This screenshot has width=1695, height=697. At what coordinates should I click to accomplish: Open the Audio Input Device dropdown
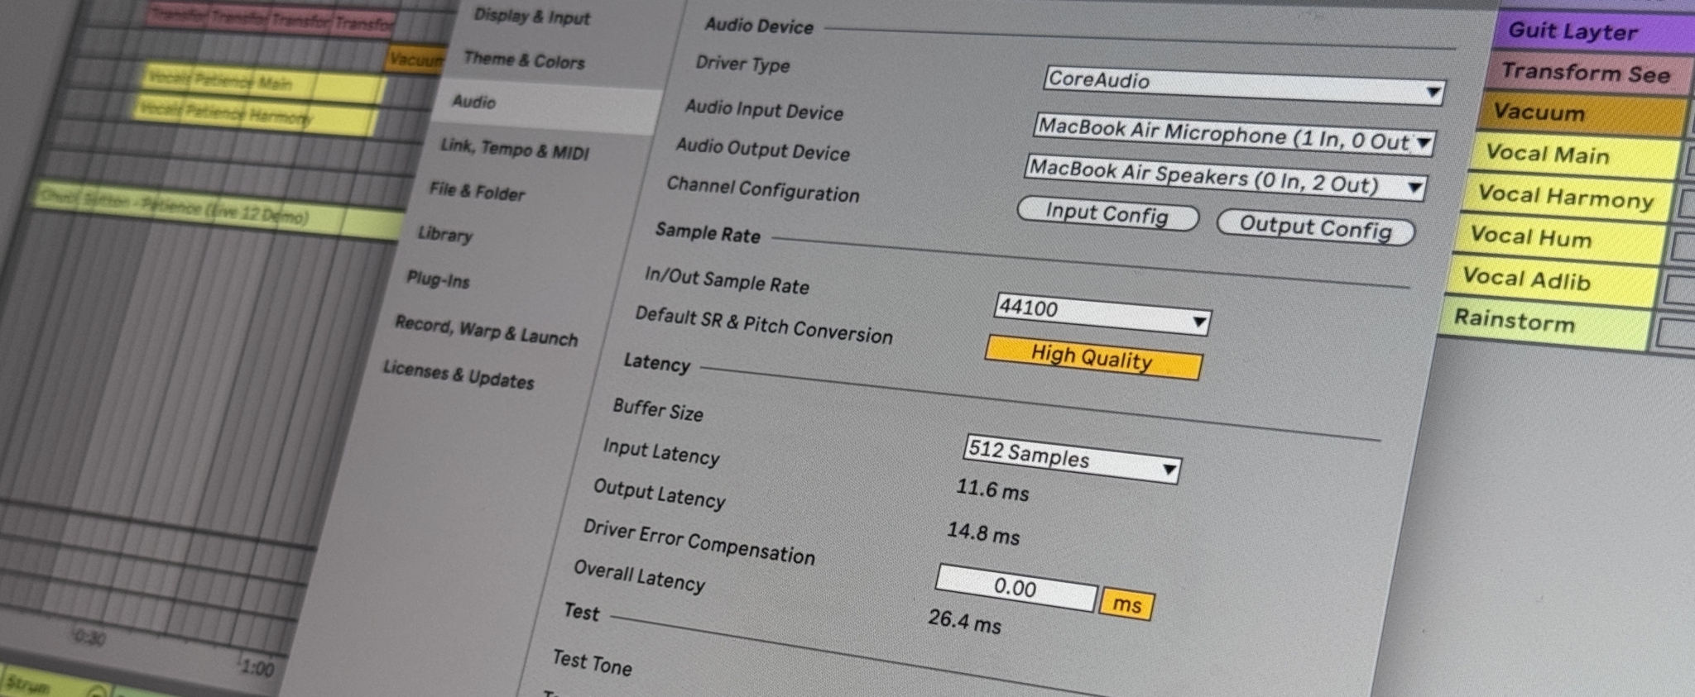[1234, 135]
